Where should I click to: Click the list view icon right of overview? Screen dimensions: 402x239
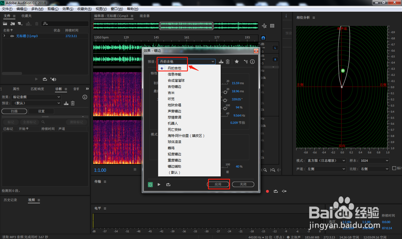272,26
